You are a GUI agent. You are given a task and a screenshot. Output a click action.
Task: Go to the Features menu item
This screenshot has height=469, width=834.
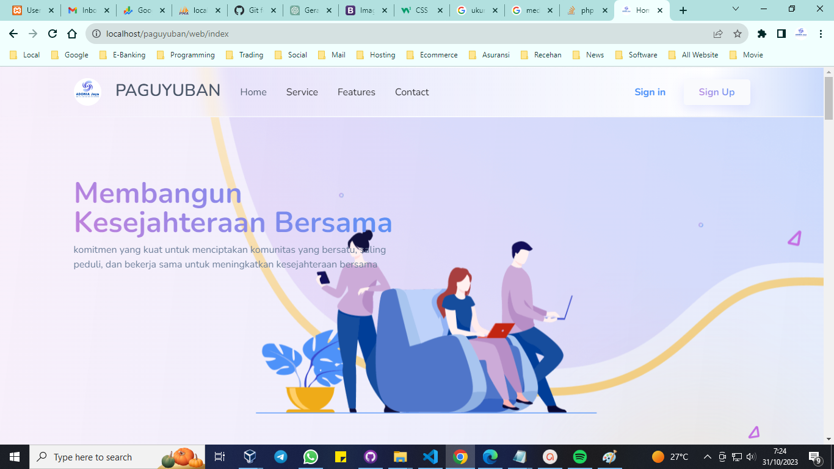coord(356,92)
